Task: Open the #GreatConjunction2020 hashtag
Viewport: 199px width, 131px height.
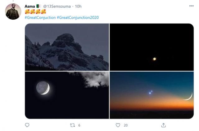Action: 78,17
